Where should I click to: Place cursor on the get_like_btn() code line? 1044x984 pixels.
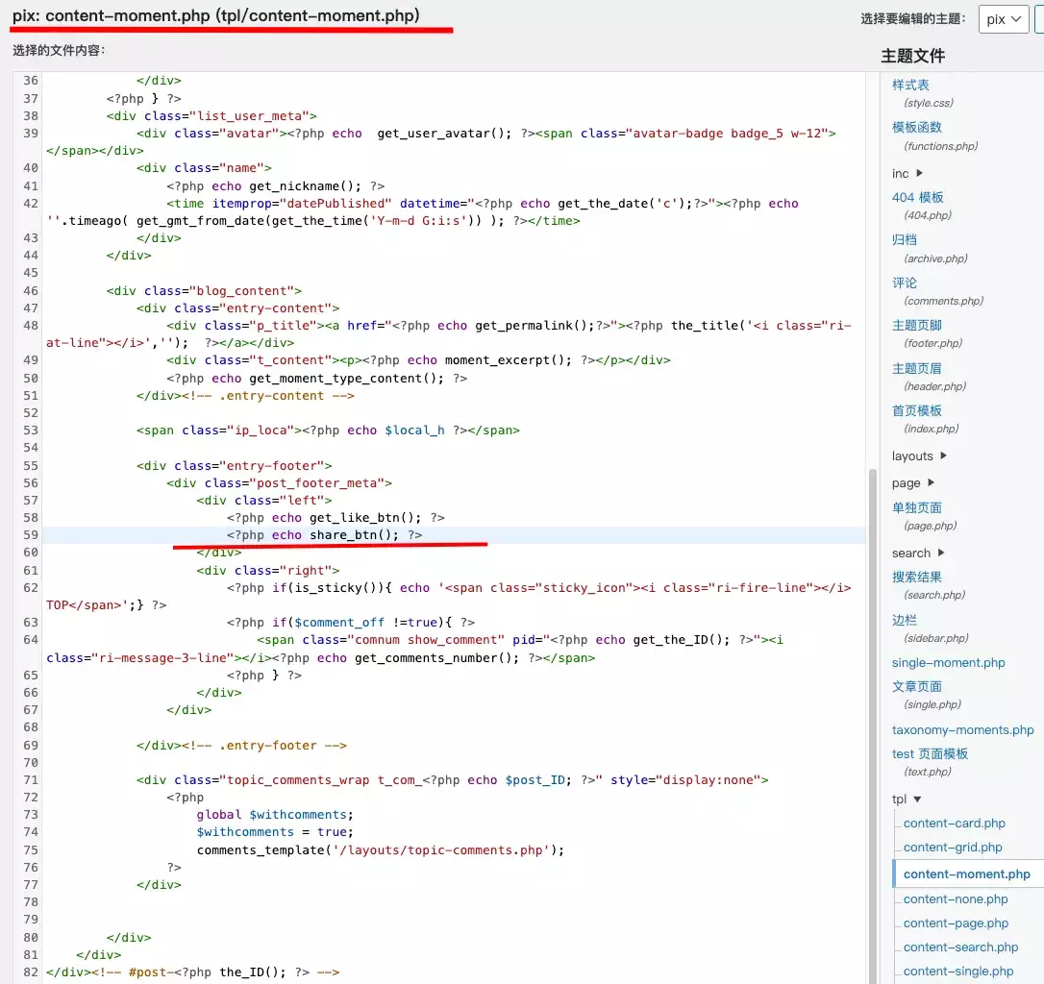(335, 517)
